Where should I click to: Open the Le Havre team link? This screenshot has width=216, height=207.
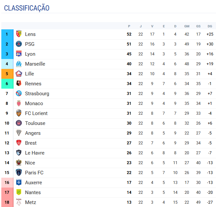tap(35, 153)
